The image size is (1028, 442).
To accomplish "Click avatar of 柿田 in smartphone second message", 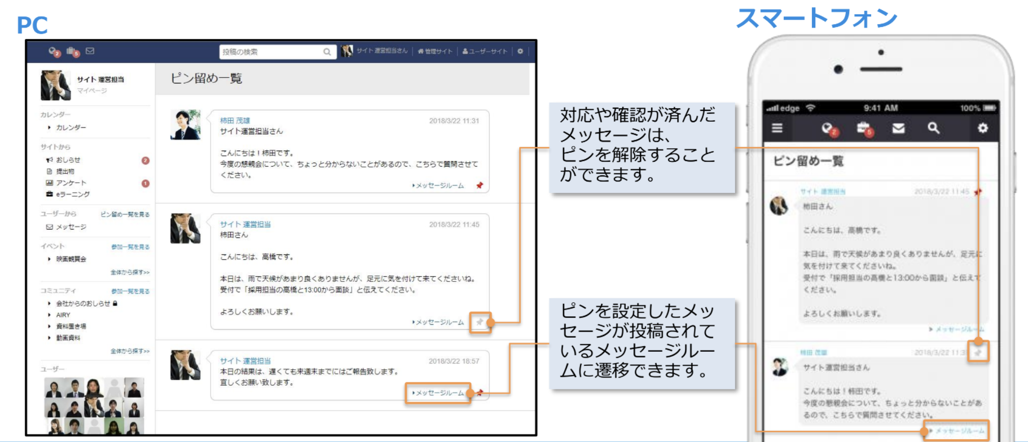I will pos(779,367).
